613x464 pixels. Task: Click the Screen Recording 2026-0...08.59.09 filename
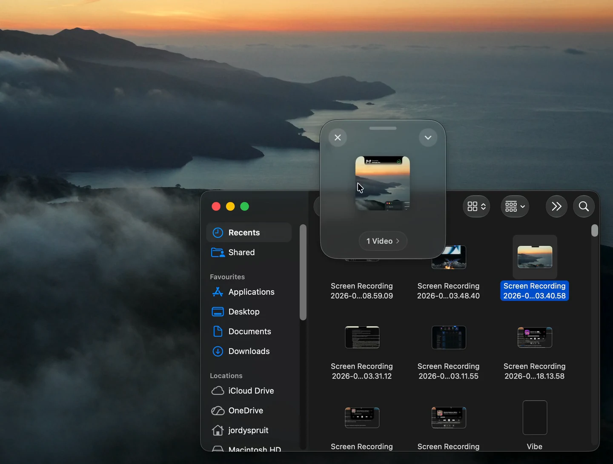pos(362,291)
